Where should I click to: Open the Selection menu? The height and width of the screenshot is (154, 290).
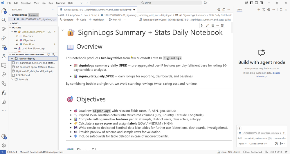tap(26, 3)
